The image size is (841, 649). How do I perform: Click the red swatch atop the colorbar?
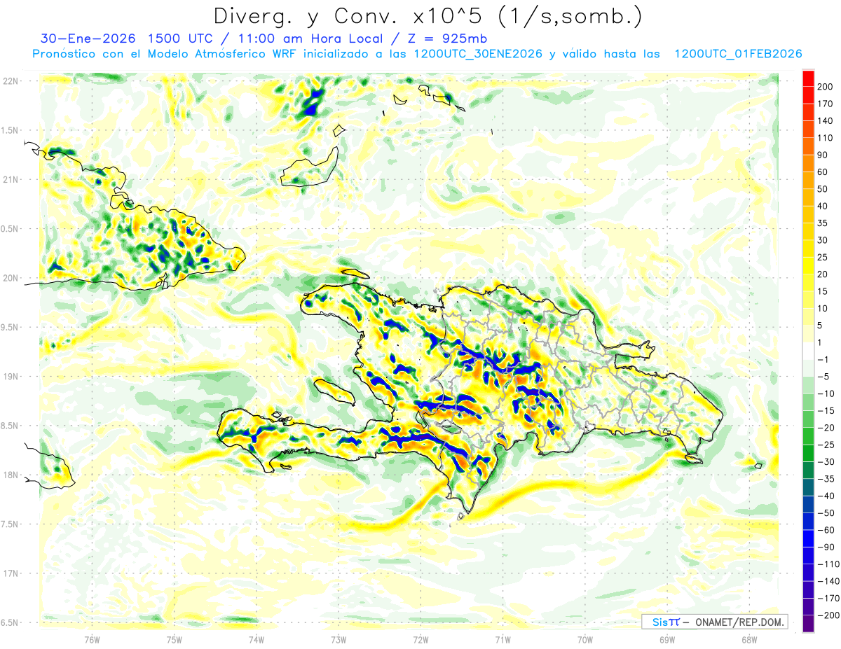808,78
